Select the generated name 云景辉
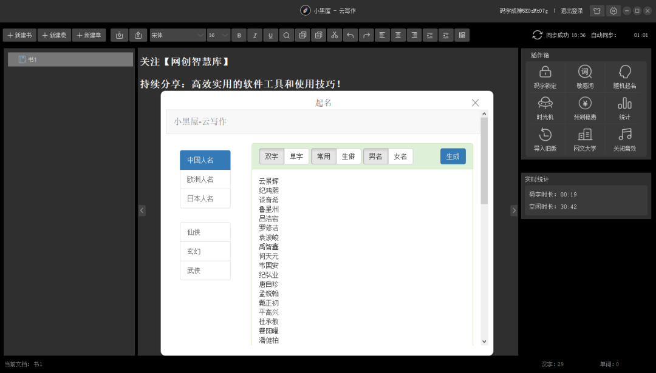The width and height of the screenshot is (656, 373). pos(268,180)
